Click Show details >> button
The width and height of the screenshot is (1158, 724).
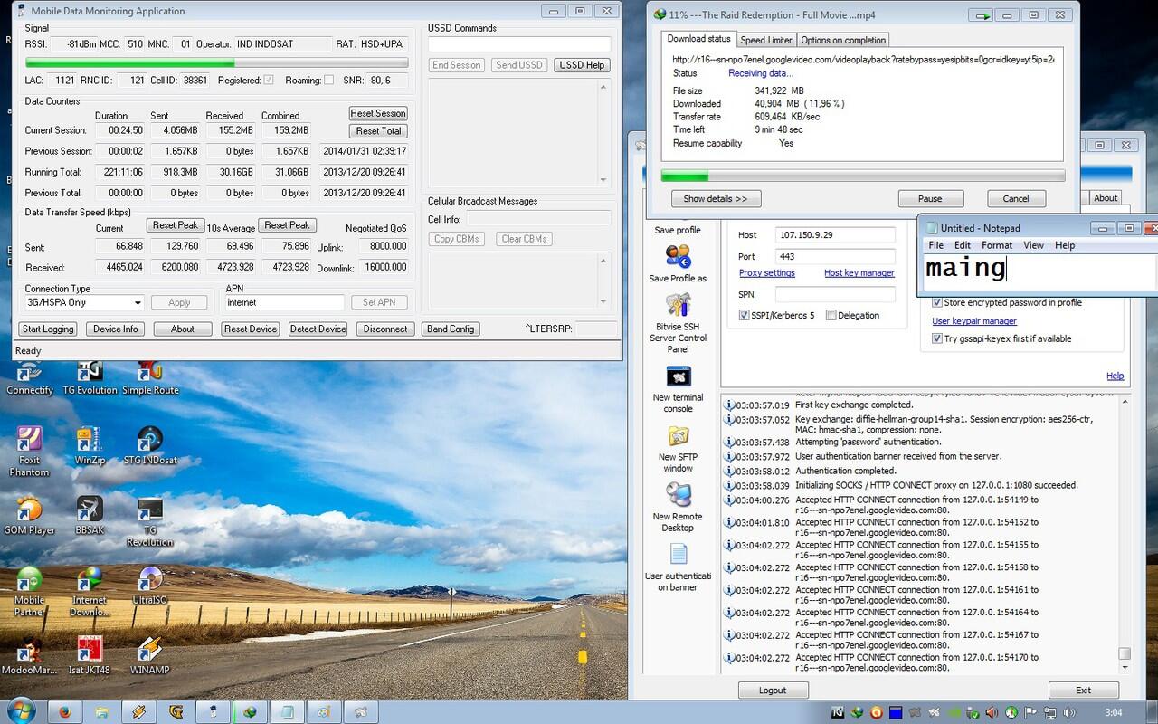[x=716, y=198]
